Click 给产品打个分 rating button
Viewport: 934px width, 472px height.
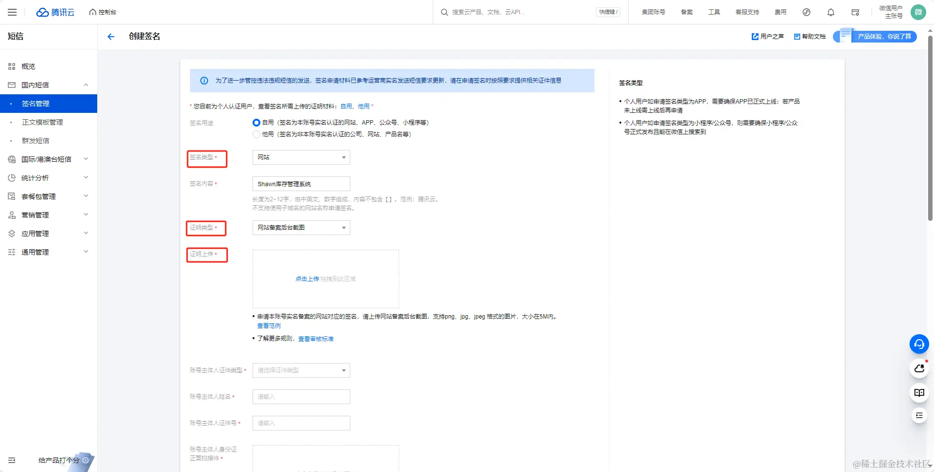tap(64, 460)
